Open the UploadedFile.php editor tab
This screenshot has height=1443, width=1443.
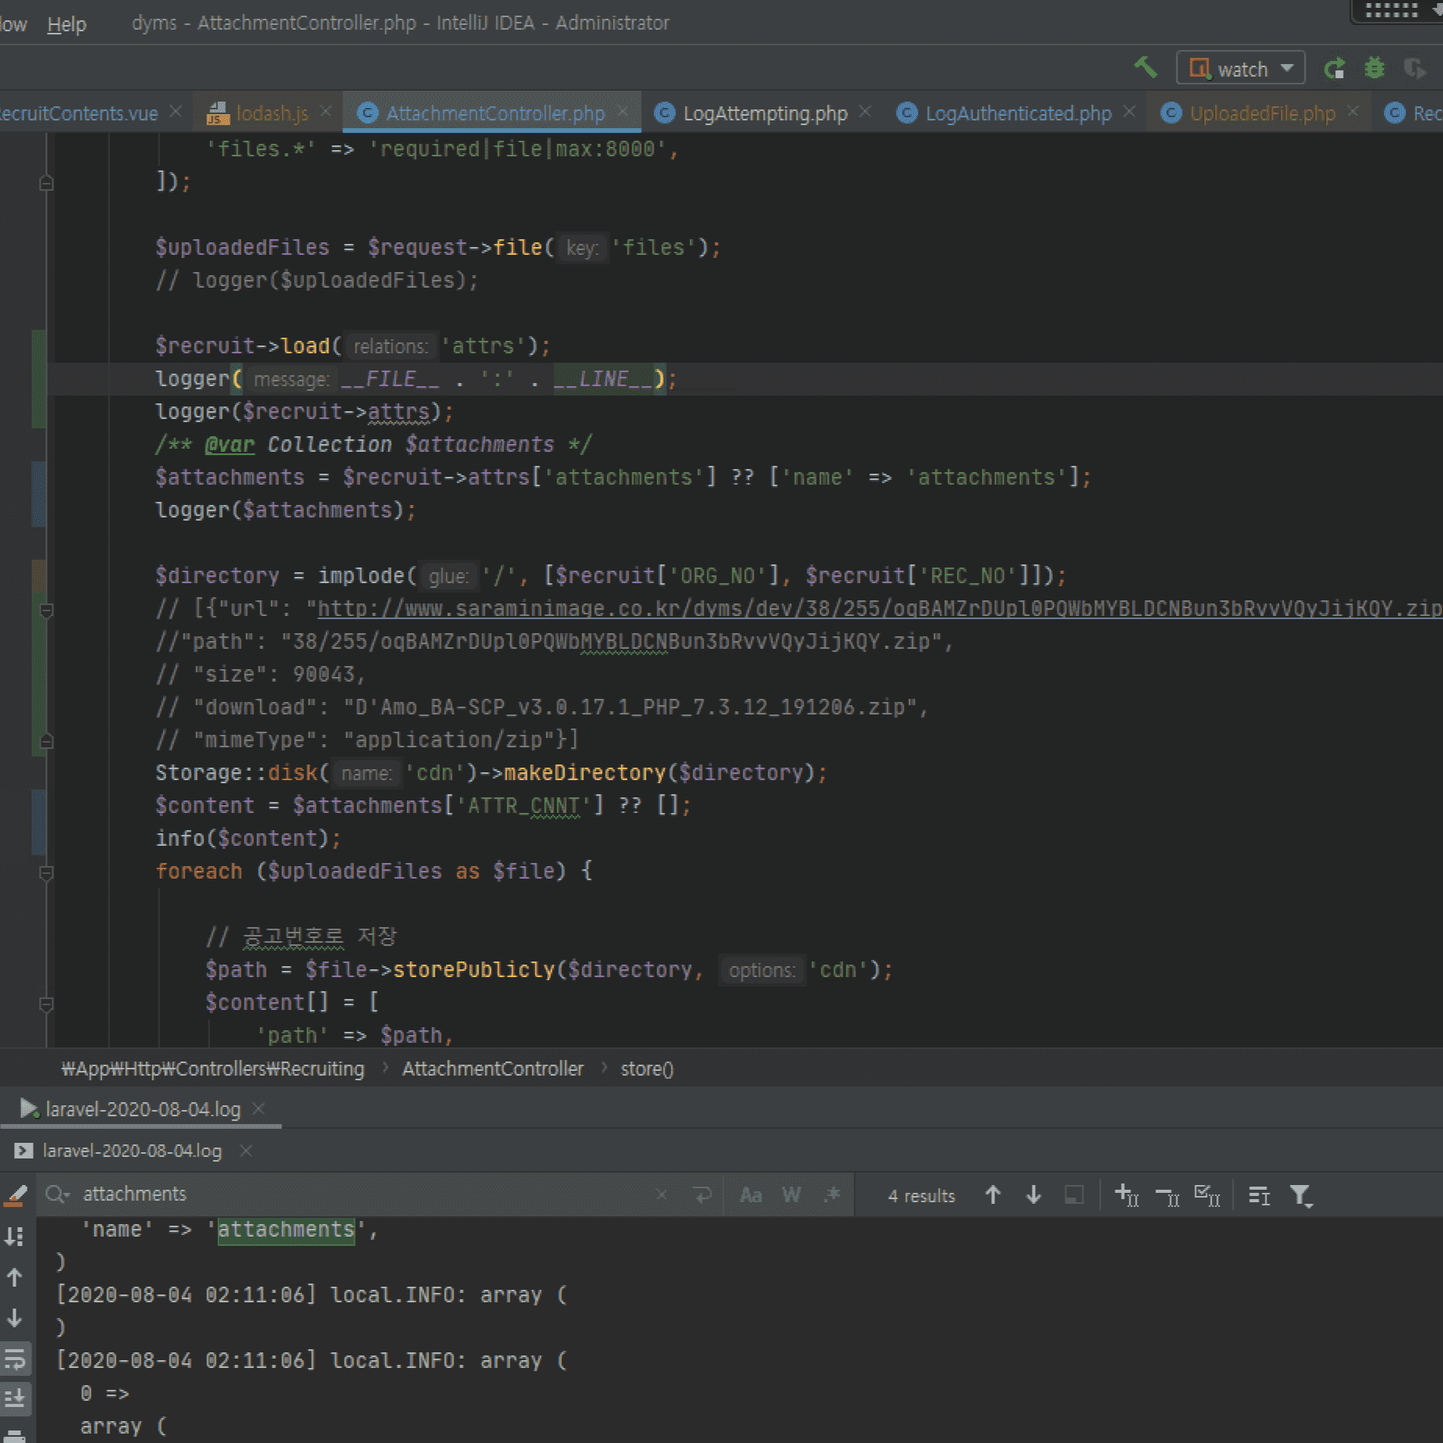[x=1261, y=113]
